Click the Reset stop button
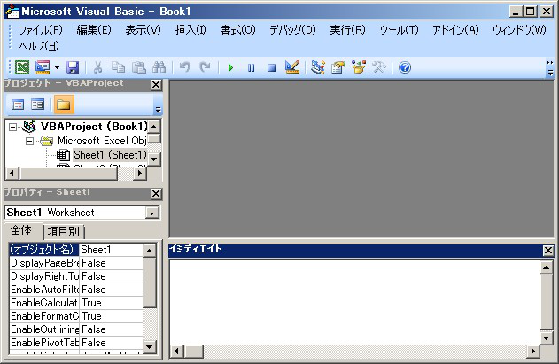The image size is (559, 364). (x=271, y=67)
